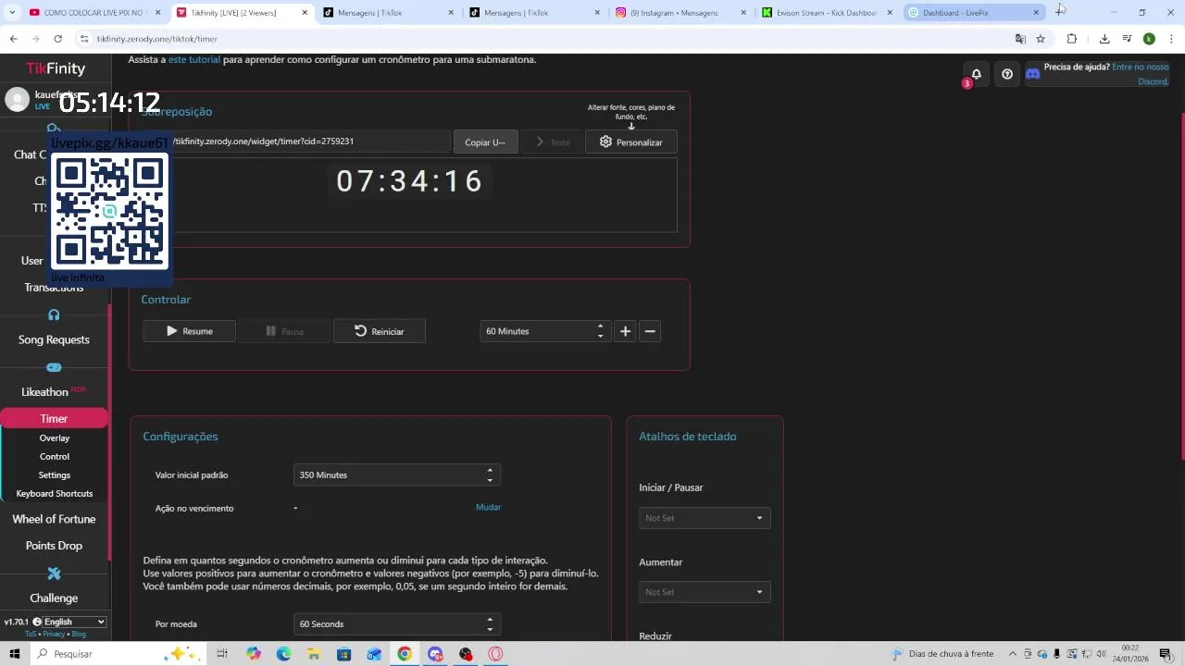The image size is (1185, 666).
Task: Go to Points Drop
Action: click(x=54, y=546)
